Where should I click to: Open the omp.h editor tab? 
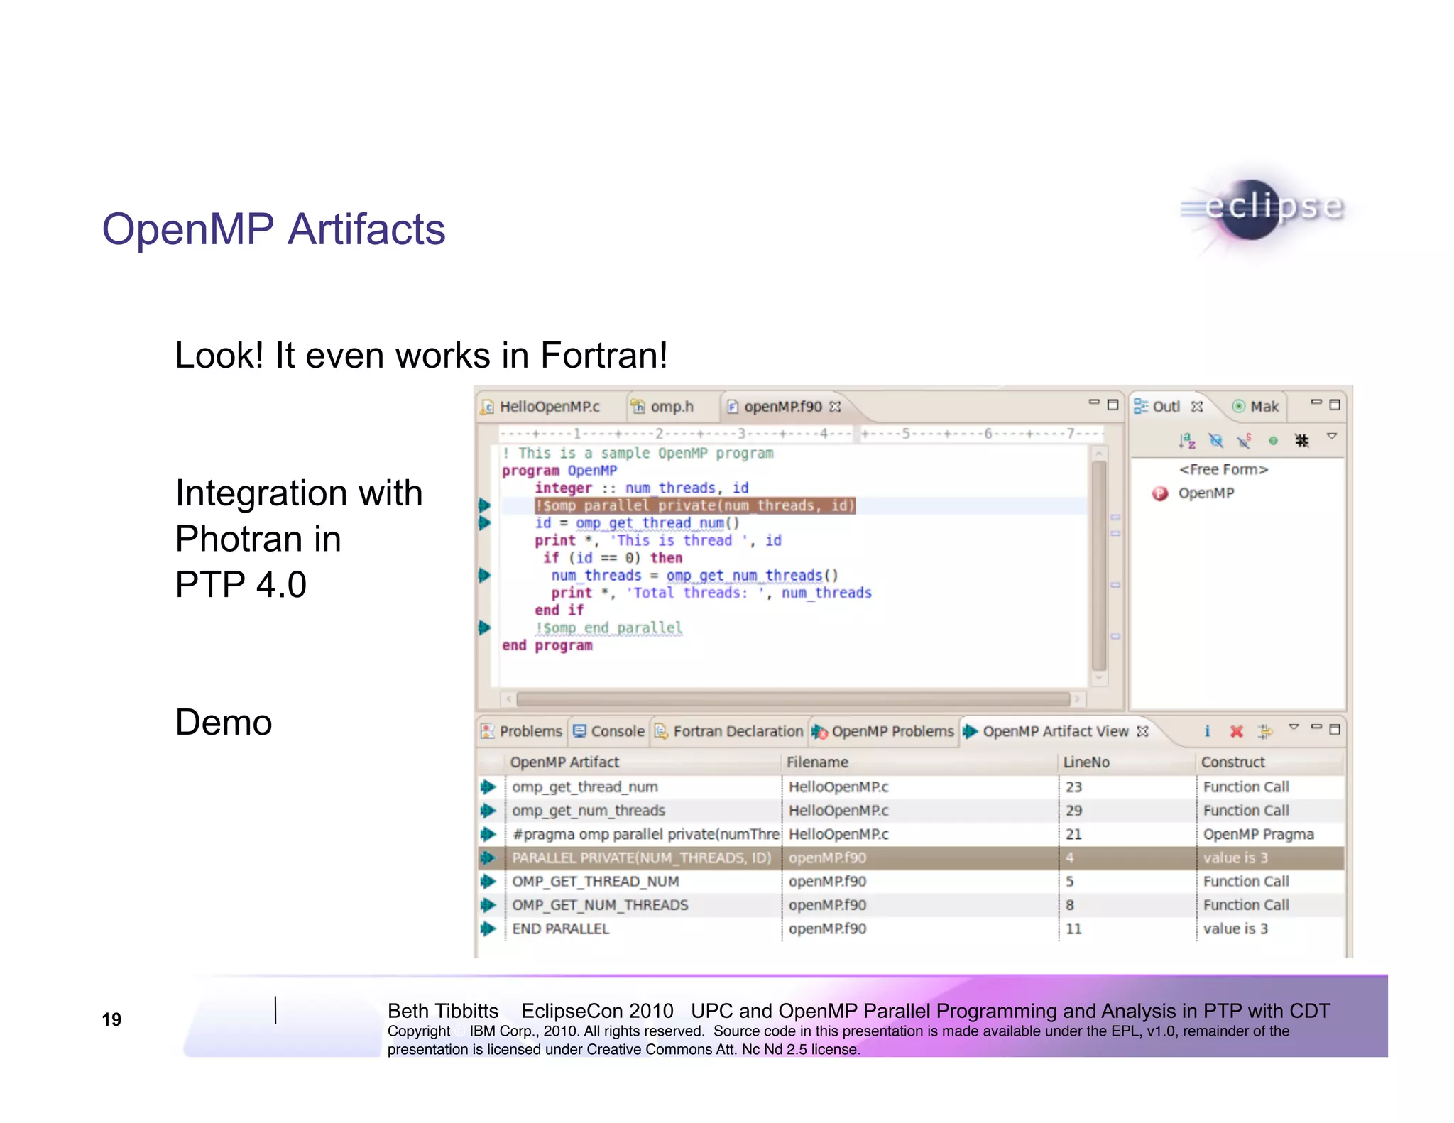pos(662,406)
